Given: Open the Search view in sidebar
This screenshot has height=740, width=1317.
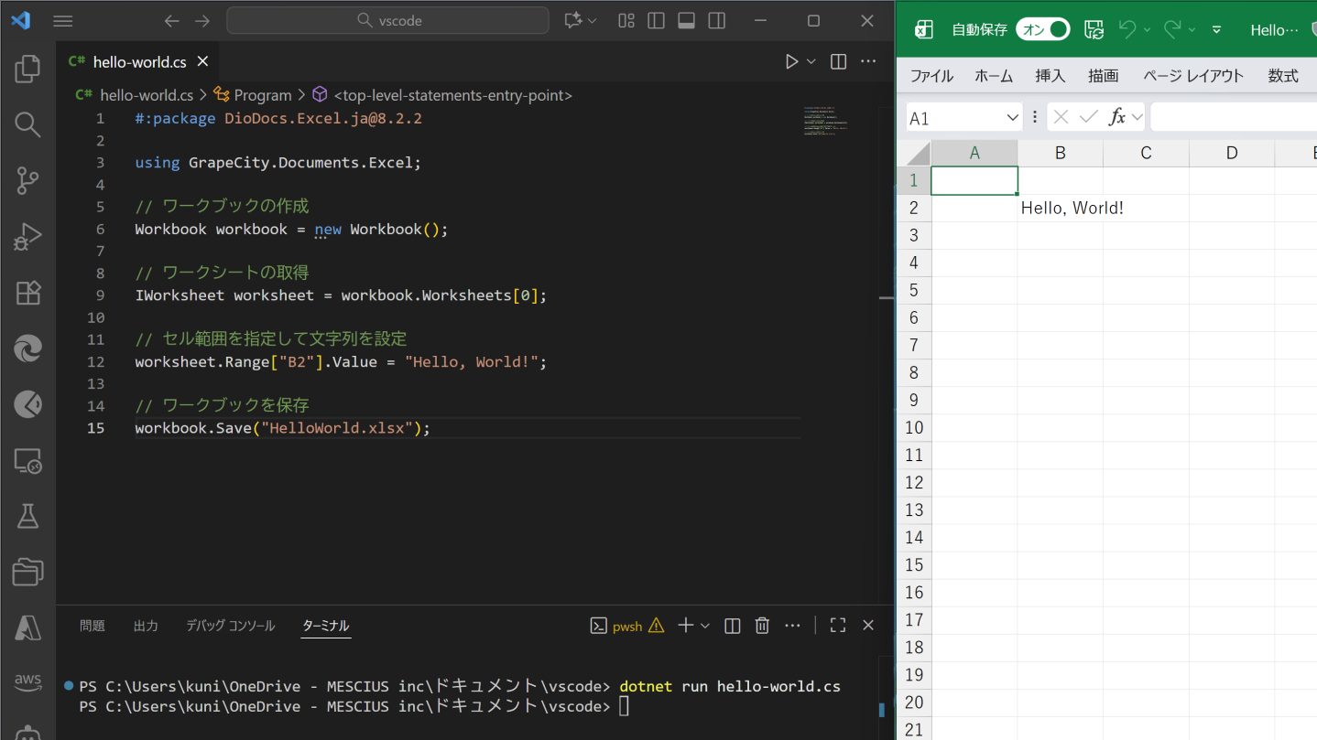Looking at the screenshot, I should tap(27, 124).
